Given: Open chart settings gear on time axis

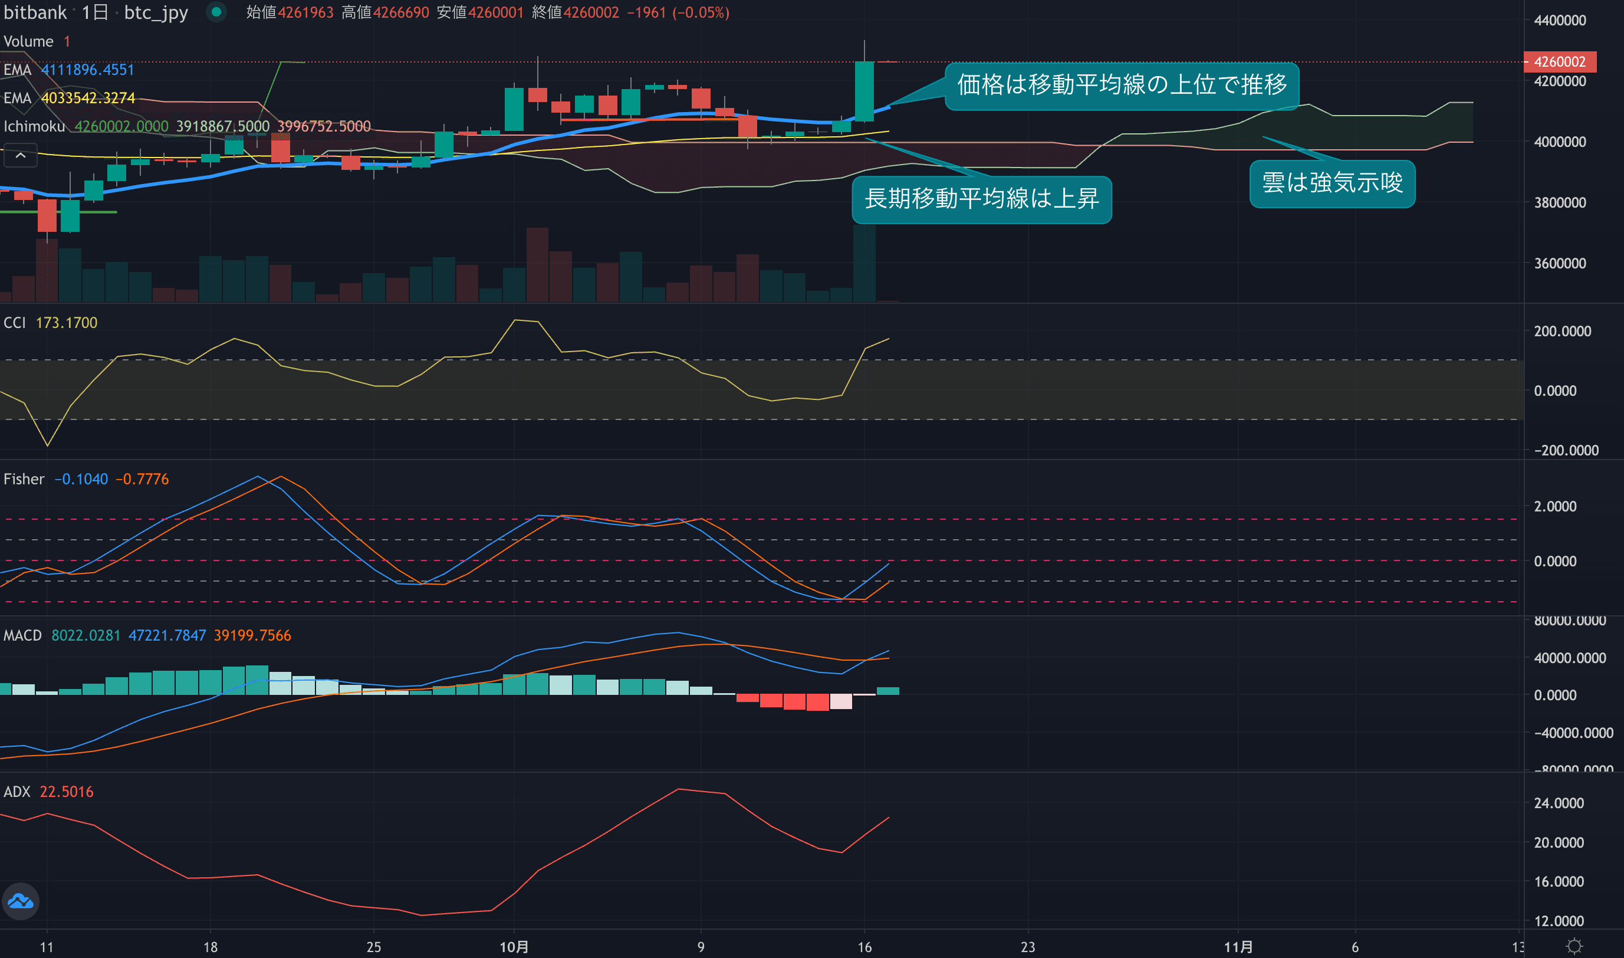Looking at the screenshot, I should click(x=1574, y=946).
